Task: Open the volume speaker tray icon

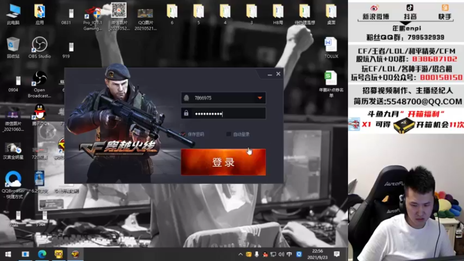Action: [281, 254]
